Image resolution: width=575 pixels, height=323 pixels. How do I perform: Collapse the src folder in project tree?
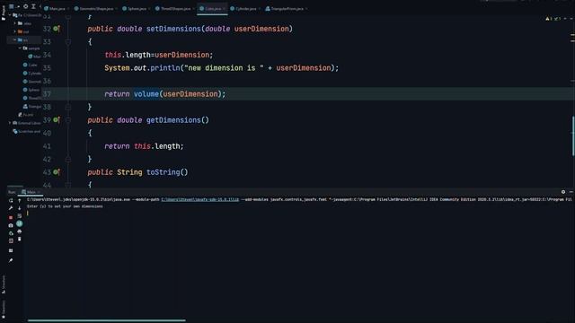[15, 39]
